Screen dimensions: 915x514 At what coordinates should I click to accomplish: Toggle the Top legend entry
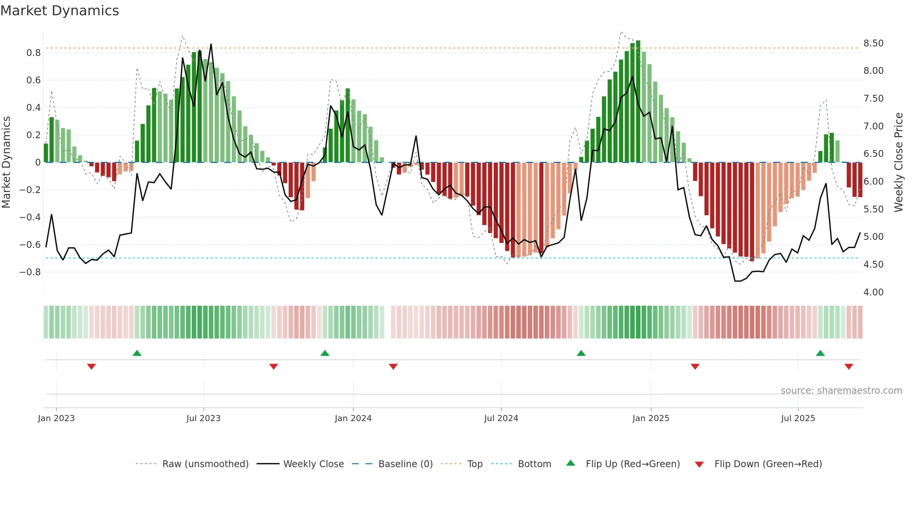click(x=462, y=464)
